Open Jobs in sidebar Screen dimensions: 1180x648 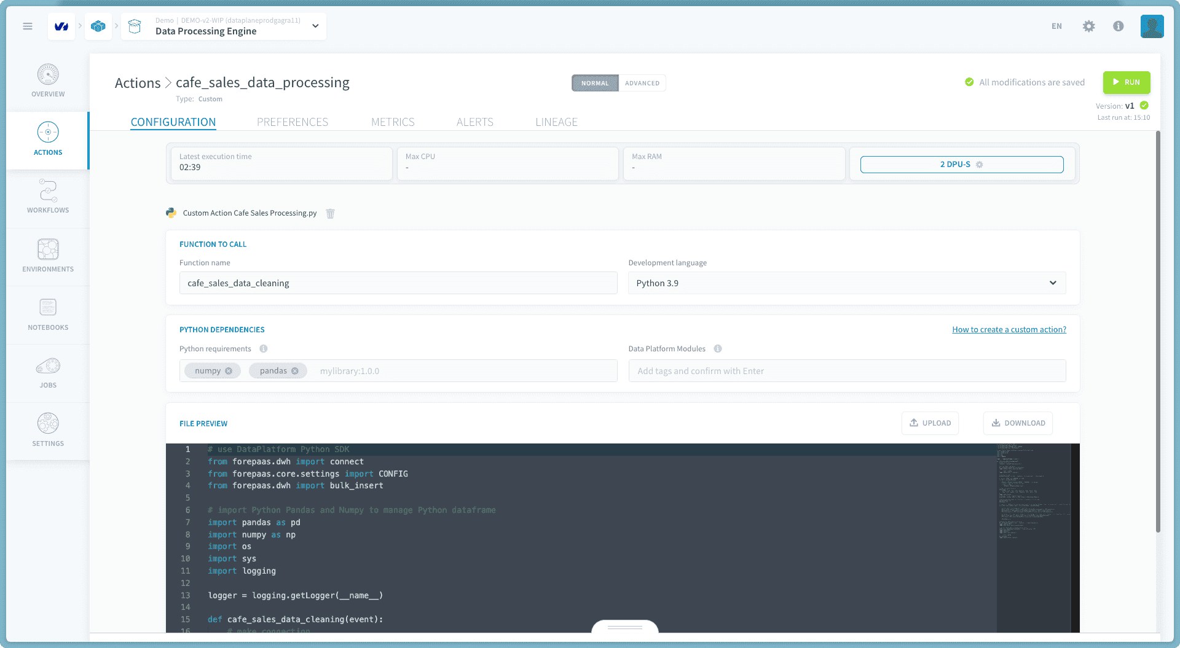pyautogui.click(x=48, y=372)
